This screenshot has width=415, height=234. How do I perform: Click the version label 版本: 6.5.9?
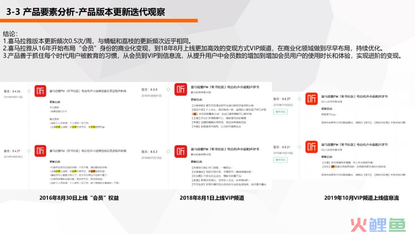(149, 90)
